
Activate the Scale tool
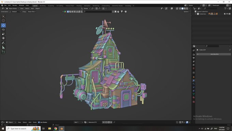pos(3,34)
